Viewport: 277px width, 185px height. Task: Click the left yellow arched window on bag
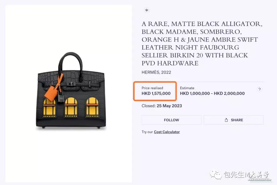coord(49,108)
